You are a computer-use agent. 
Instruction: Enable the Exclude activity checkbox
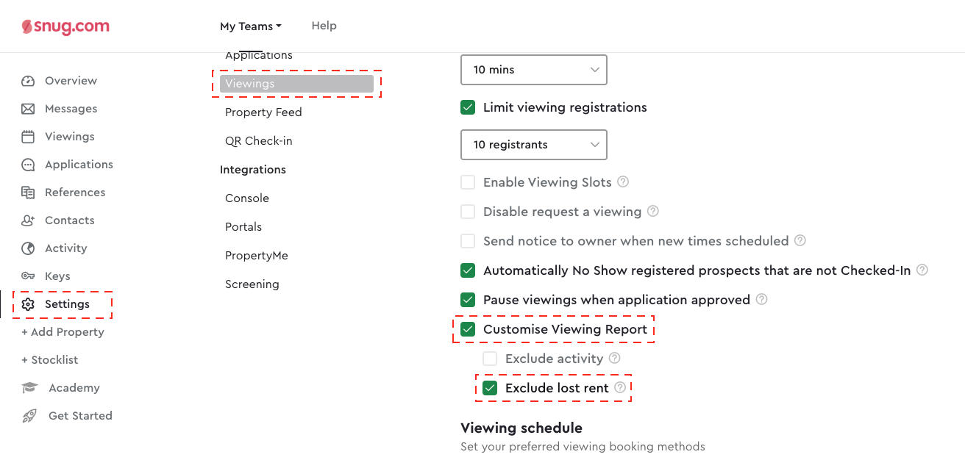click(x=490, y=359)
